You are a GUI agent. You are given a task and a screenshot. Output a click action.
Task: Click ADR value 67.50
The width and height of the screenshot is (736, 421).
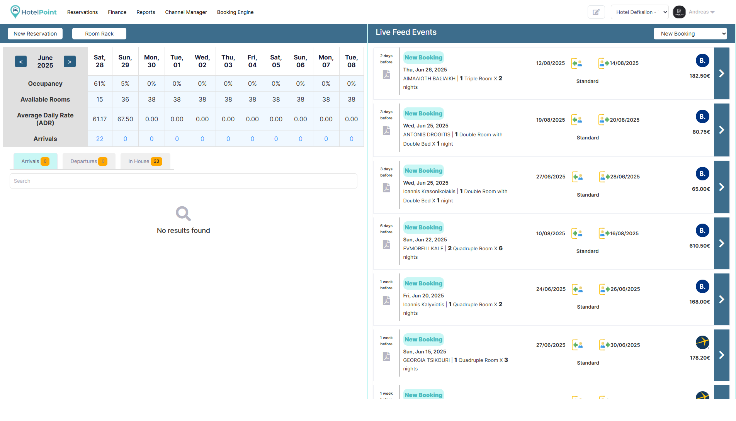pyautogui.click(x=125, y=119)
